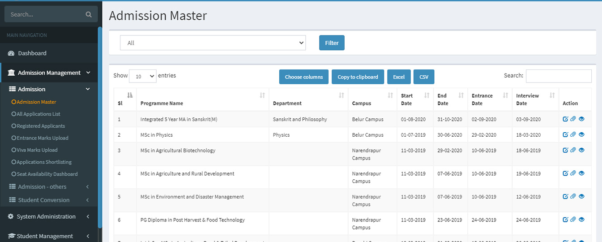
Task: Export table using Excel button
Action: [x=398, y=77]
